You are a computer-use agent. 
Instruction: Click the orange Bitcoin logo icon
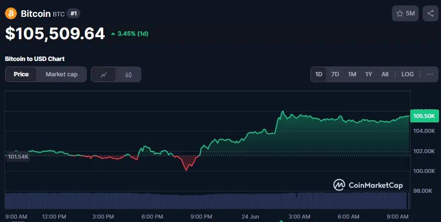[11, 13]
